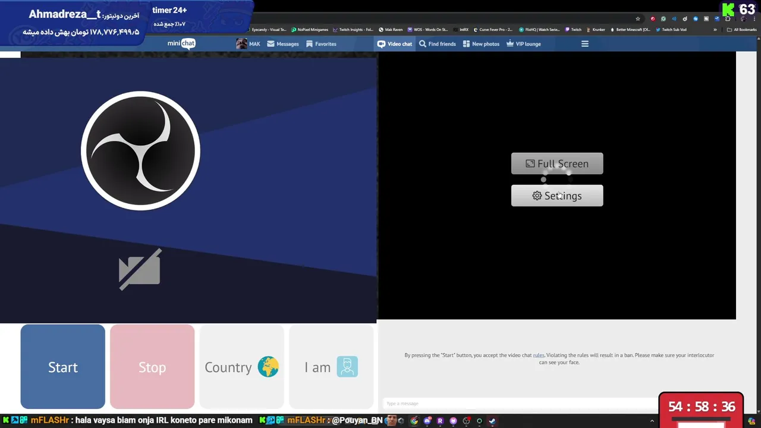Screen dimensions: 761x428
Task: Open Curve Fever Pro bookmark
Action: (493, 30)
